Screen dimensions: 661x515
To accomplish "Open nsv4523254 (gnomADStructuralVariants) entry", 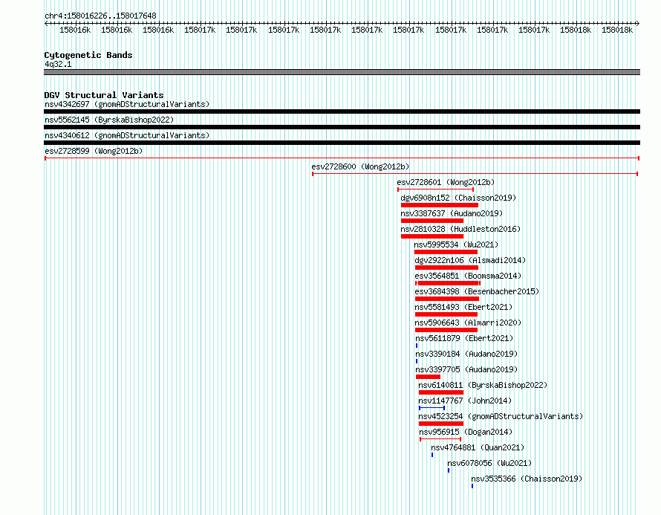I will coord(501,416).
